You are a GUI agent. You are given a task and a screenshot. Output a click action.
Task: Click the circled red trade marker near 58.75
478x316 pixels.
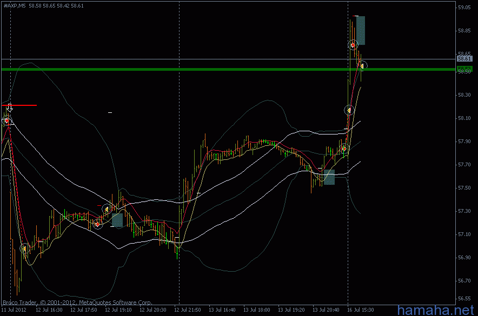[353, 45]
